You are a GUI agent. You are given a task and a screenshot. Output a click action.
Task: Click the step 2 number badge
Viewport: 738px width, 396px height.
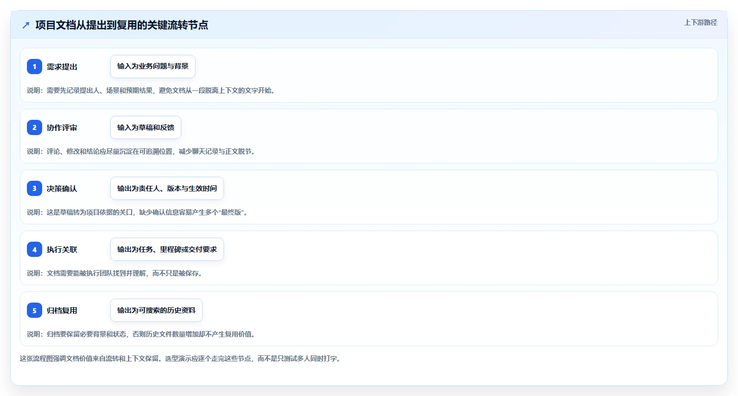pyautogui.click(x=35, y=127)
